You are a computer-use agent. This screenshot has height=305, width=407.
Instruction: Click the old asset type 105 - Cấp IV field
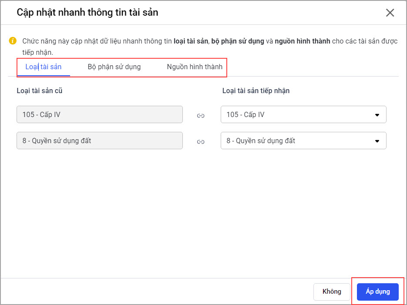coord(99,115)
